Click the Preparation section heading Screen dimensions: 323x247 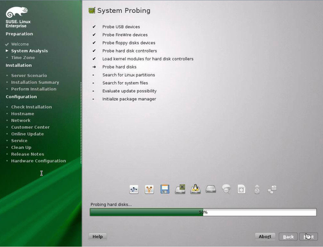click(x=19, y=34)
